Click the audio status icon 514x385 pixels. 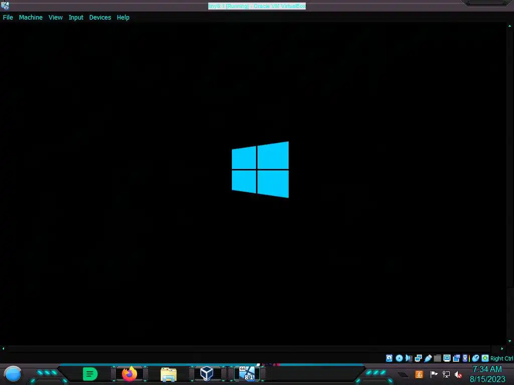click(x=409, y=358)
